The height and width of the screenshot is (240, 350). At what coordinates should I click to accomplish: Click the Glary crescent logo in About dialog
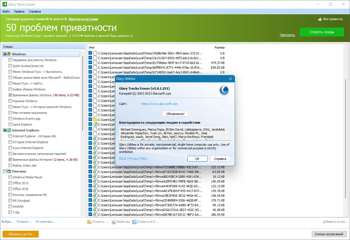click(x=224, y=90)
